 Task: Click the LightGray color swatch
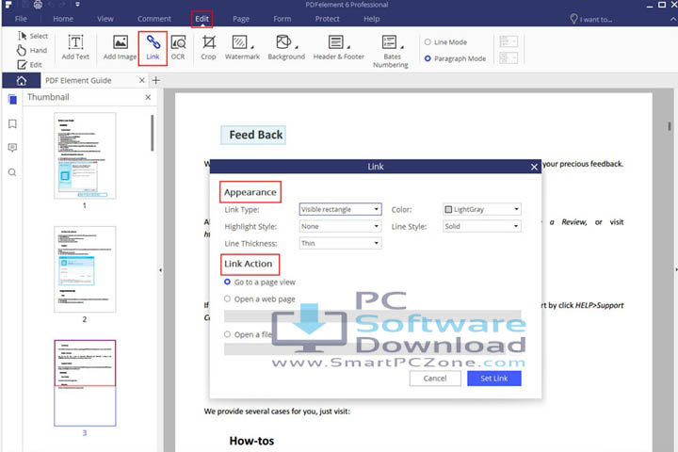(x=448, y=209)
